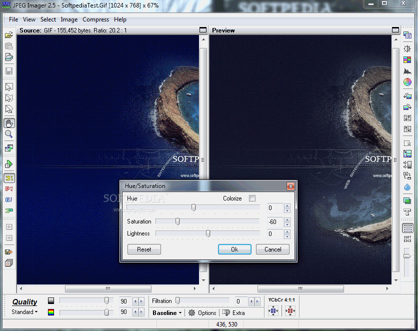The image size is (418, 331).
Task: Click Cancel in Hue/Saturation dialog
Action: [x=272, y=249]
